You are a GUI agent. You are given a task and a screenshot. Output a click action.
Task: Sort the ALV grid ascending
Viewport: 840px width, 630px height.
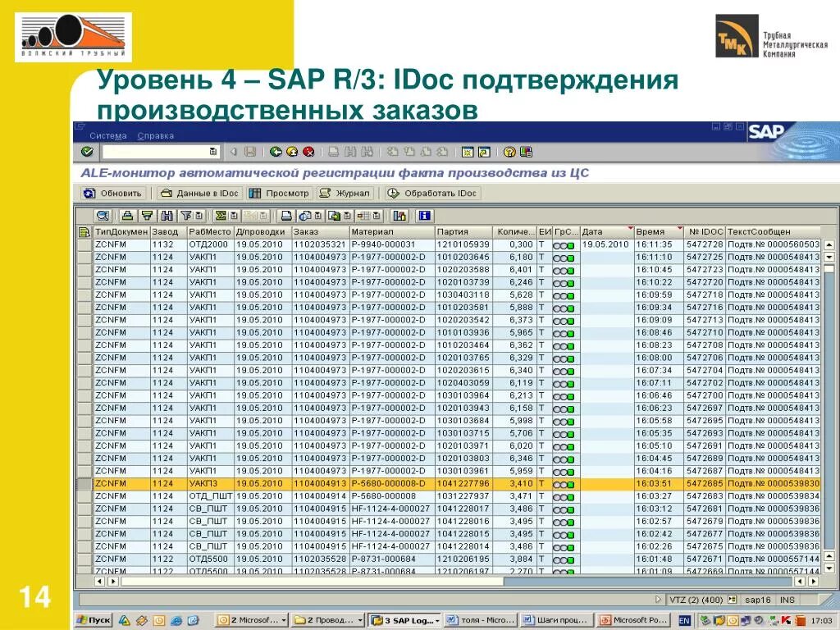click(127, 216)
